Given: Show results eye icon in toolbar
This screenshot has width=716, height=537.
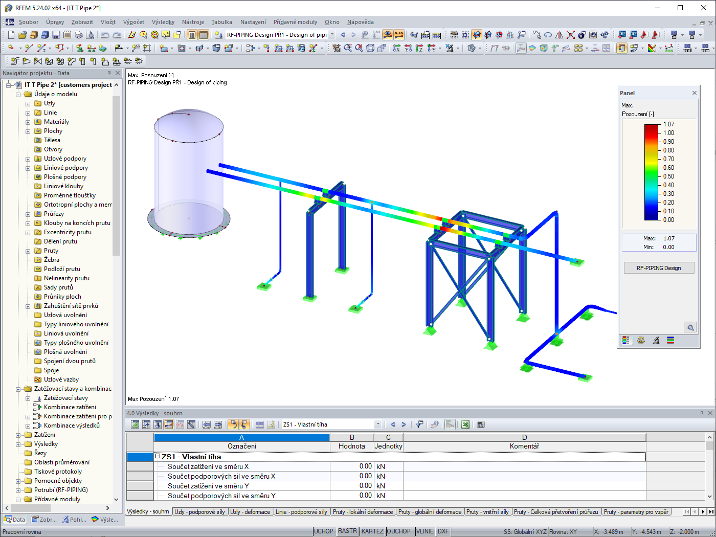Looking at the screenshot, I should point(388,35).
